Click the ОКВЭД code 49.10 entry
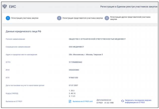Screen dimensions: 159x109 tap(73, 93)
